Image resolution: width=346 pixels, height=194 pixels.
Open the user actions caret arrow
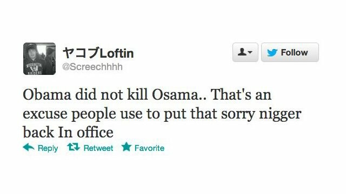pyautogui.click(x=250, y=52)
